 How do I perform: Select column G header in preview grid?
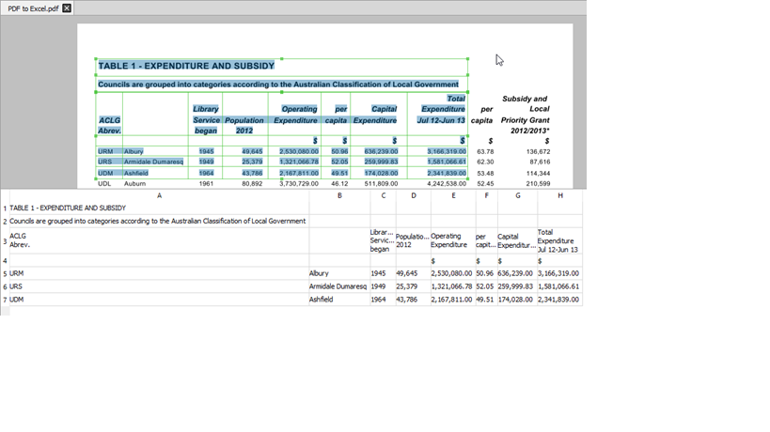point(518,195)
